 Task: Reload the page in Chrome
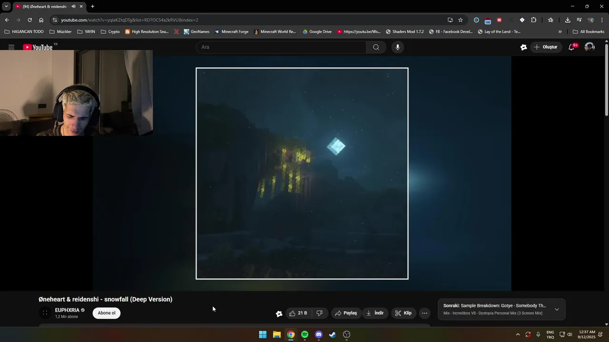(29, 20)
